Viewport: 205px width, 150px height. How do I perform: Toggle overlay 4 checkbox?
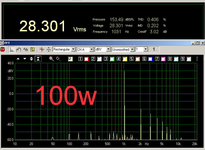pos(119,59)
